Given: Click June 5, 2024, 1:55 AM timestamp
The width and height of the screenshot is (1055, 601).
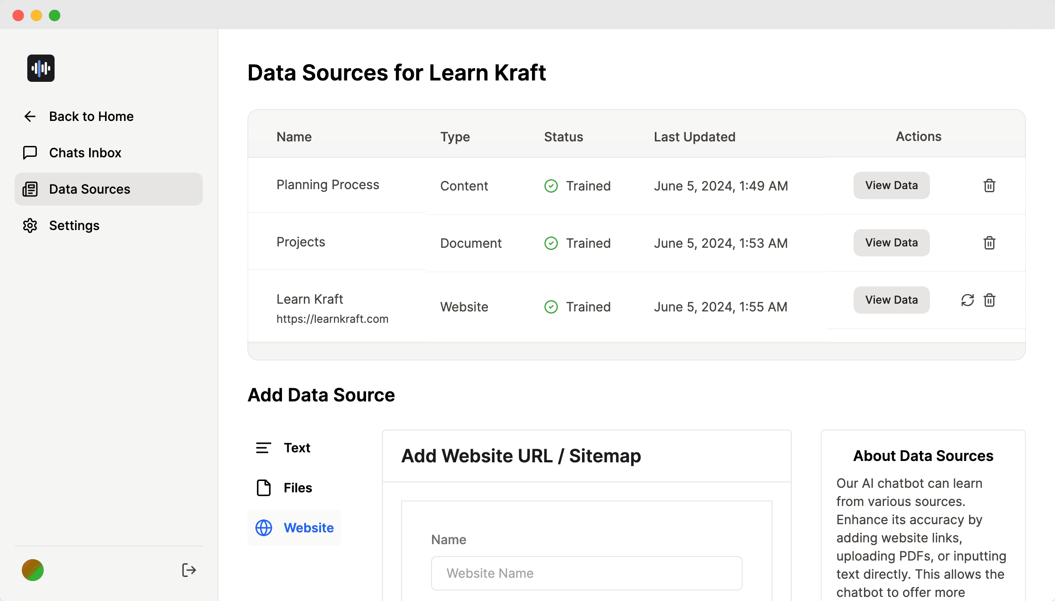Looking at the screenshot, I should pos(721,307).
